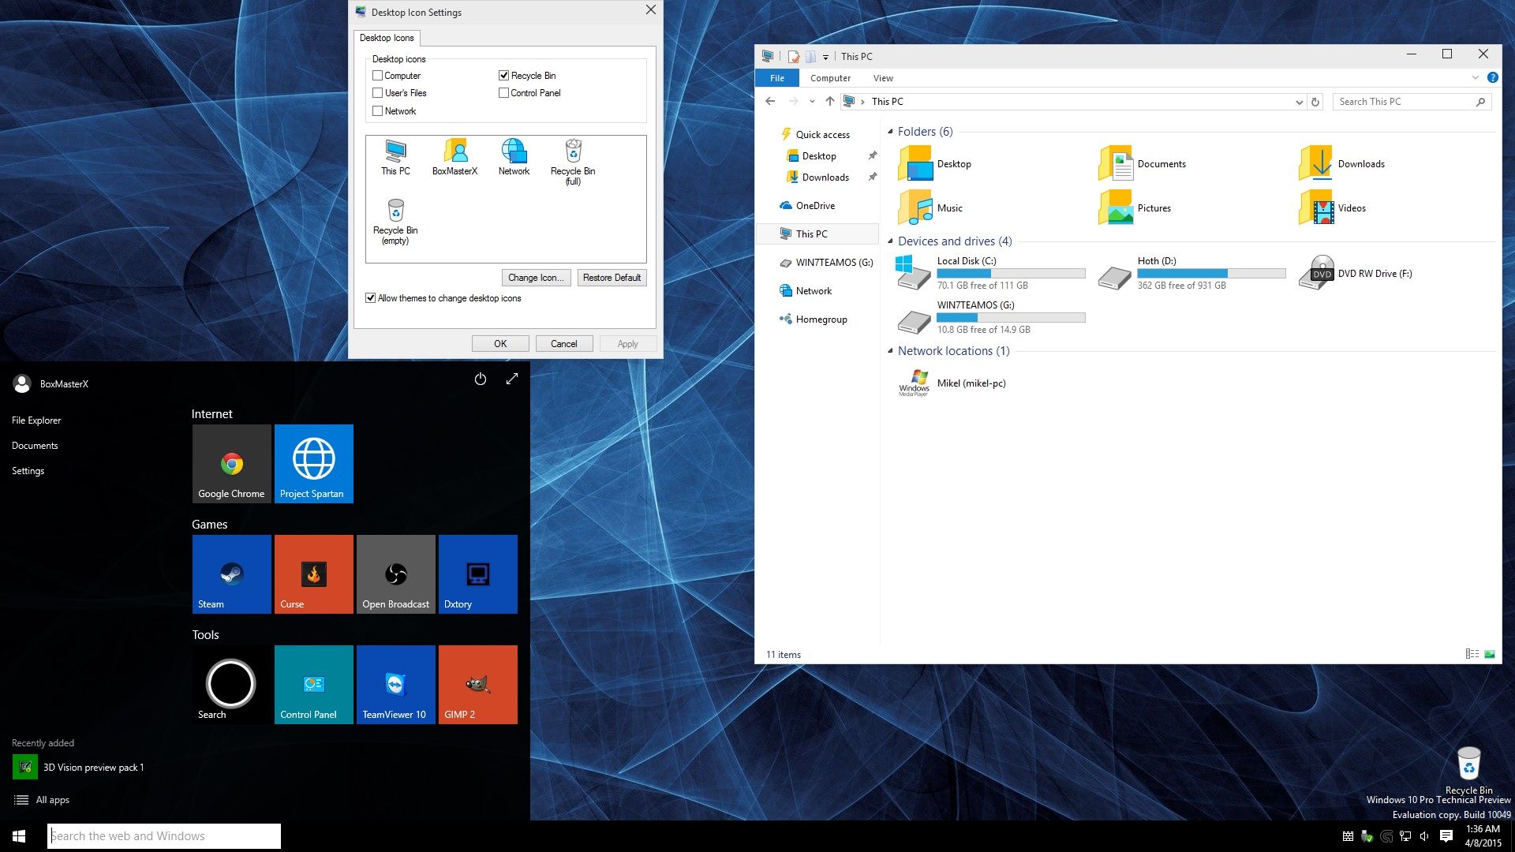Launch the Steam tile
This screenshot has width=1515, height=852.
(x=231, y=574)
